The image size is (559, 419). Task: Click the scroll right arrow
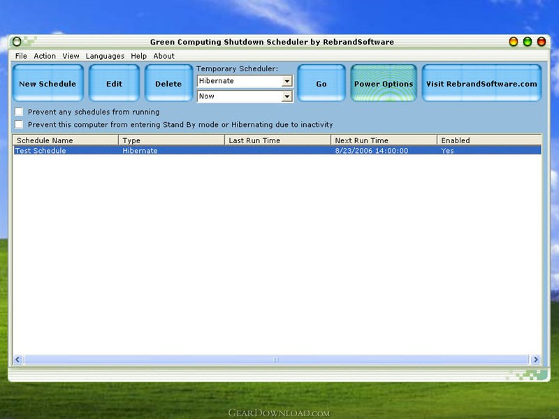tap(535, 360)
